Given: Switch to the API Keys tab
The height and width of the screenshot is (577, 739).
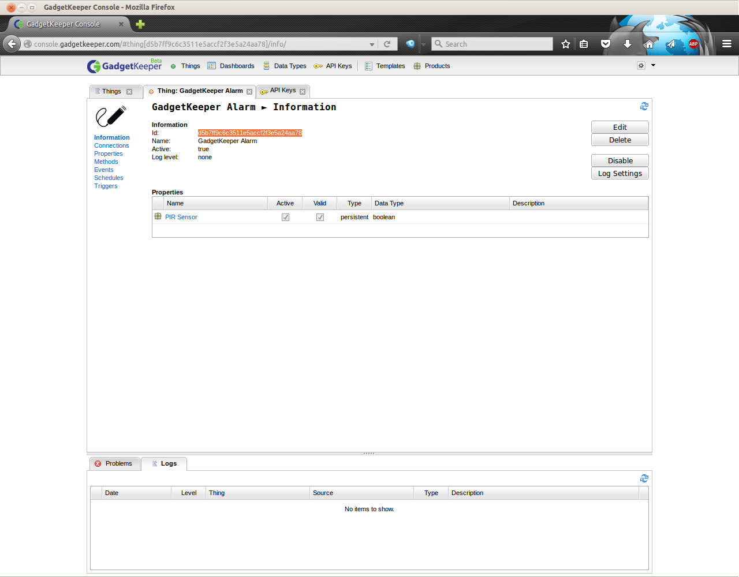Looking at the screenshot, I should click(283, 91).
